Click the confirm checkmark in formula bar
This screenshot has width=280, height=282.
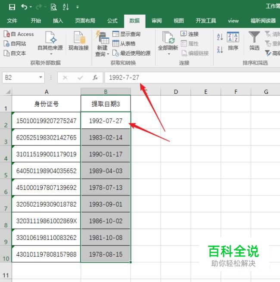coord(80,77)
